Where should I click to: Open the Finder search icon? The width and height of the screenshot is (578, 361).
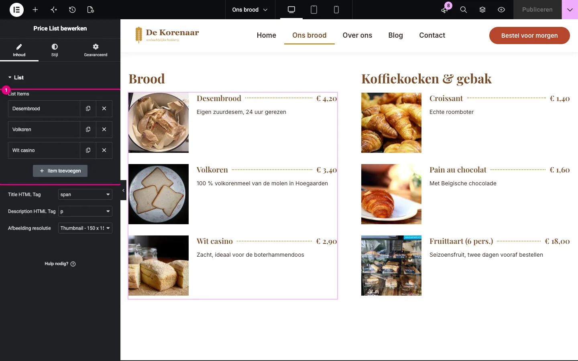pyautogui.click(x=464, y=10)
